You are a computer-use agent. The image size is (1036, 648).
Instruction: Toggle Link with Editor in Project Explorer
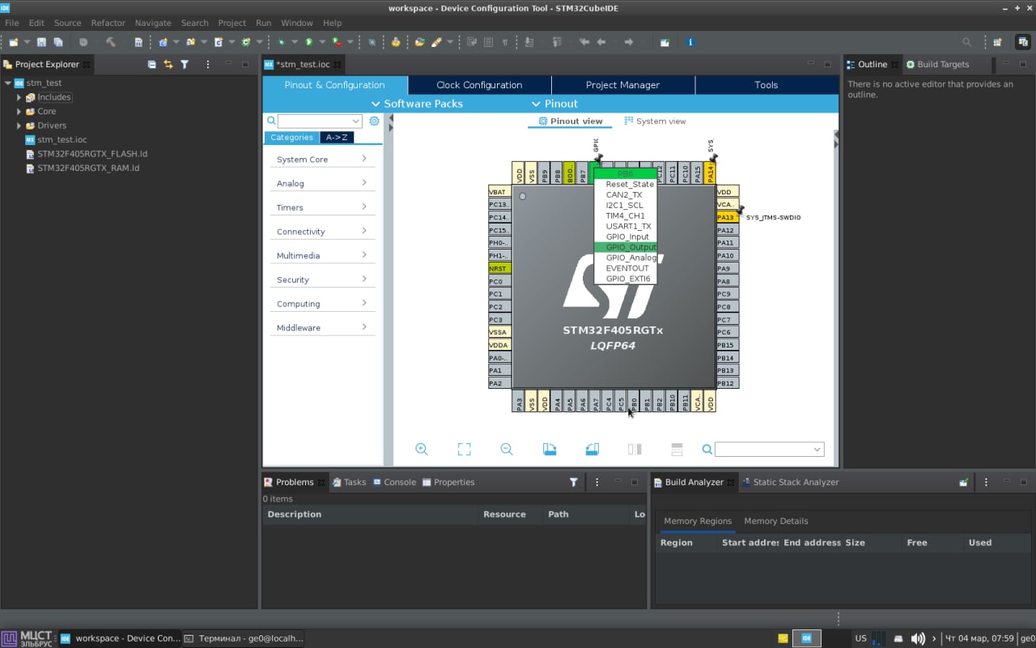[x=168, y=64]
